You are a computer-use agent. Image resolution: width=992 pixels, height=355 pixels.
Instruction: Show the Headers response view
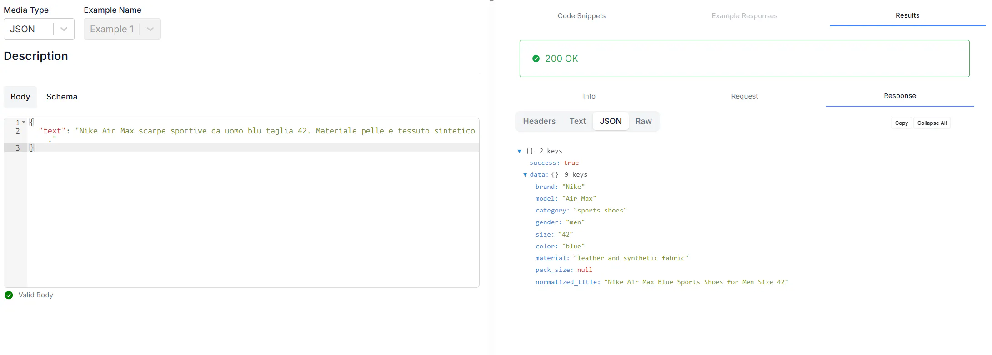pyautogui.click(x=539, y=121)
